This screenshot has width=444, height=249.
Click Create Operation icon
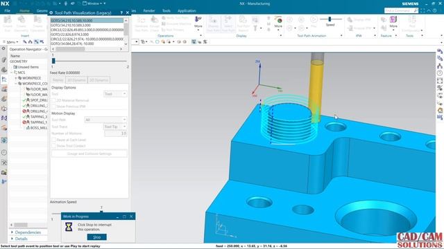[37, 24]
